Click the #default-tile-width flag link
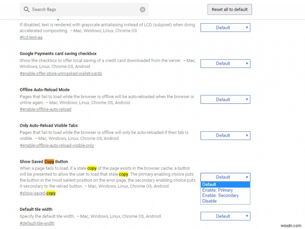The width and height of the screenshot is (305, 229). coord(37,223)
